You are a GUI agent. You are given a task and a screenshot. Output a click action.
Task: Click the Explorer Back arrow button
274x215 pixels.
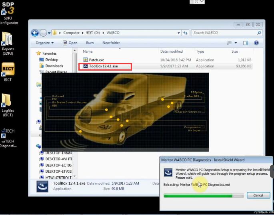(x=35, y=33)
